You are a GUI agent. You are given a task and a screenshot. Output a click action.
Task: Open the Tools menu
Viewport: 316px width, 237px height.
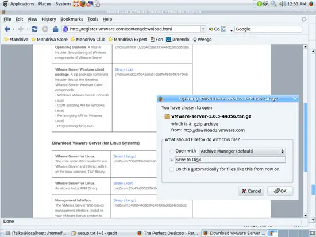(x=93, y=20)
